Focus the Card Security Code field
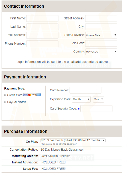 [x=96, y=109]
